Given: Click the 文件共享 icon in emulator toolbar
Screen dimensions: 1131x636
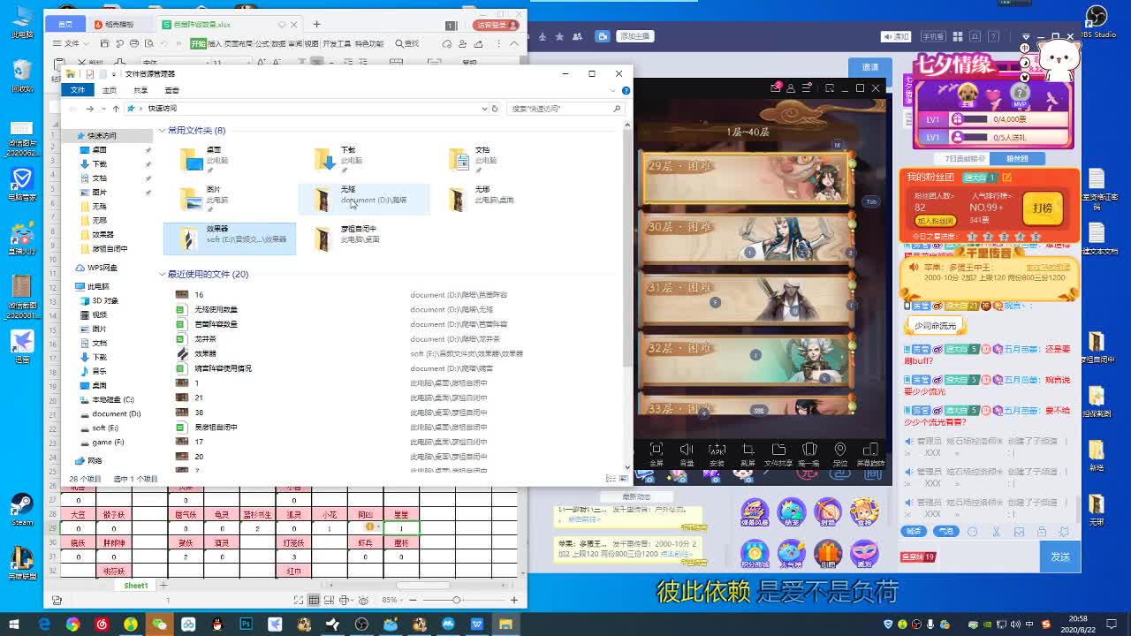Looking at the screenshot, I should 778,454.
